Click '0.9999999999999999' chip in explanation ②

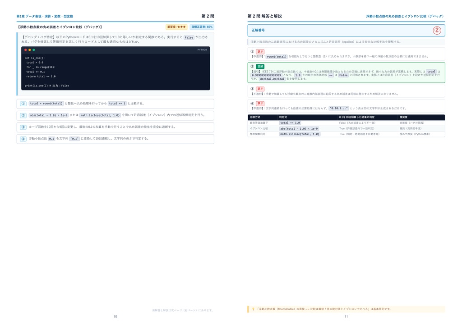pos(266,75)
